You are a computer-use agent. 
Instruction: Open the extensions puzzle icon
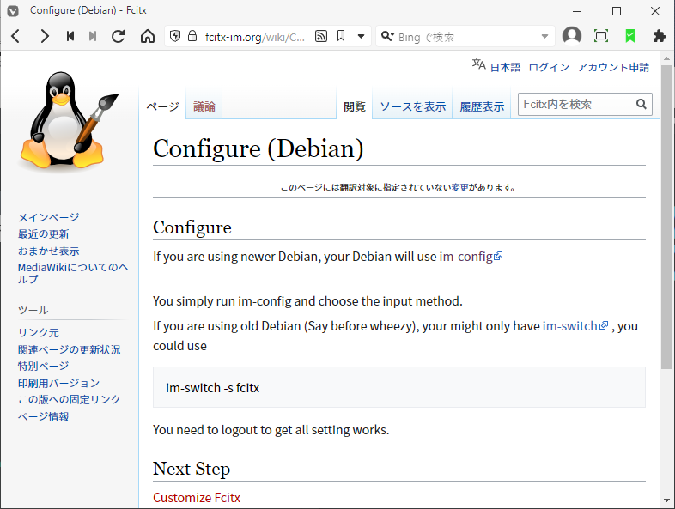(x=659, y=36)
